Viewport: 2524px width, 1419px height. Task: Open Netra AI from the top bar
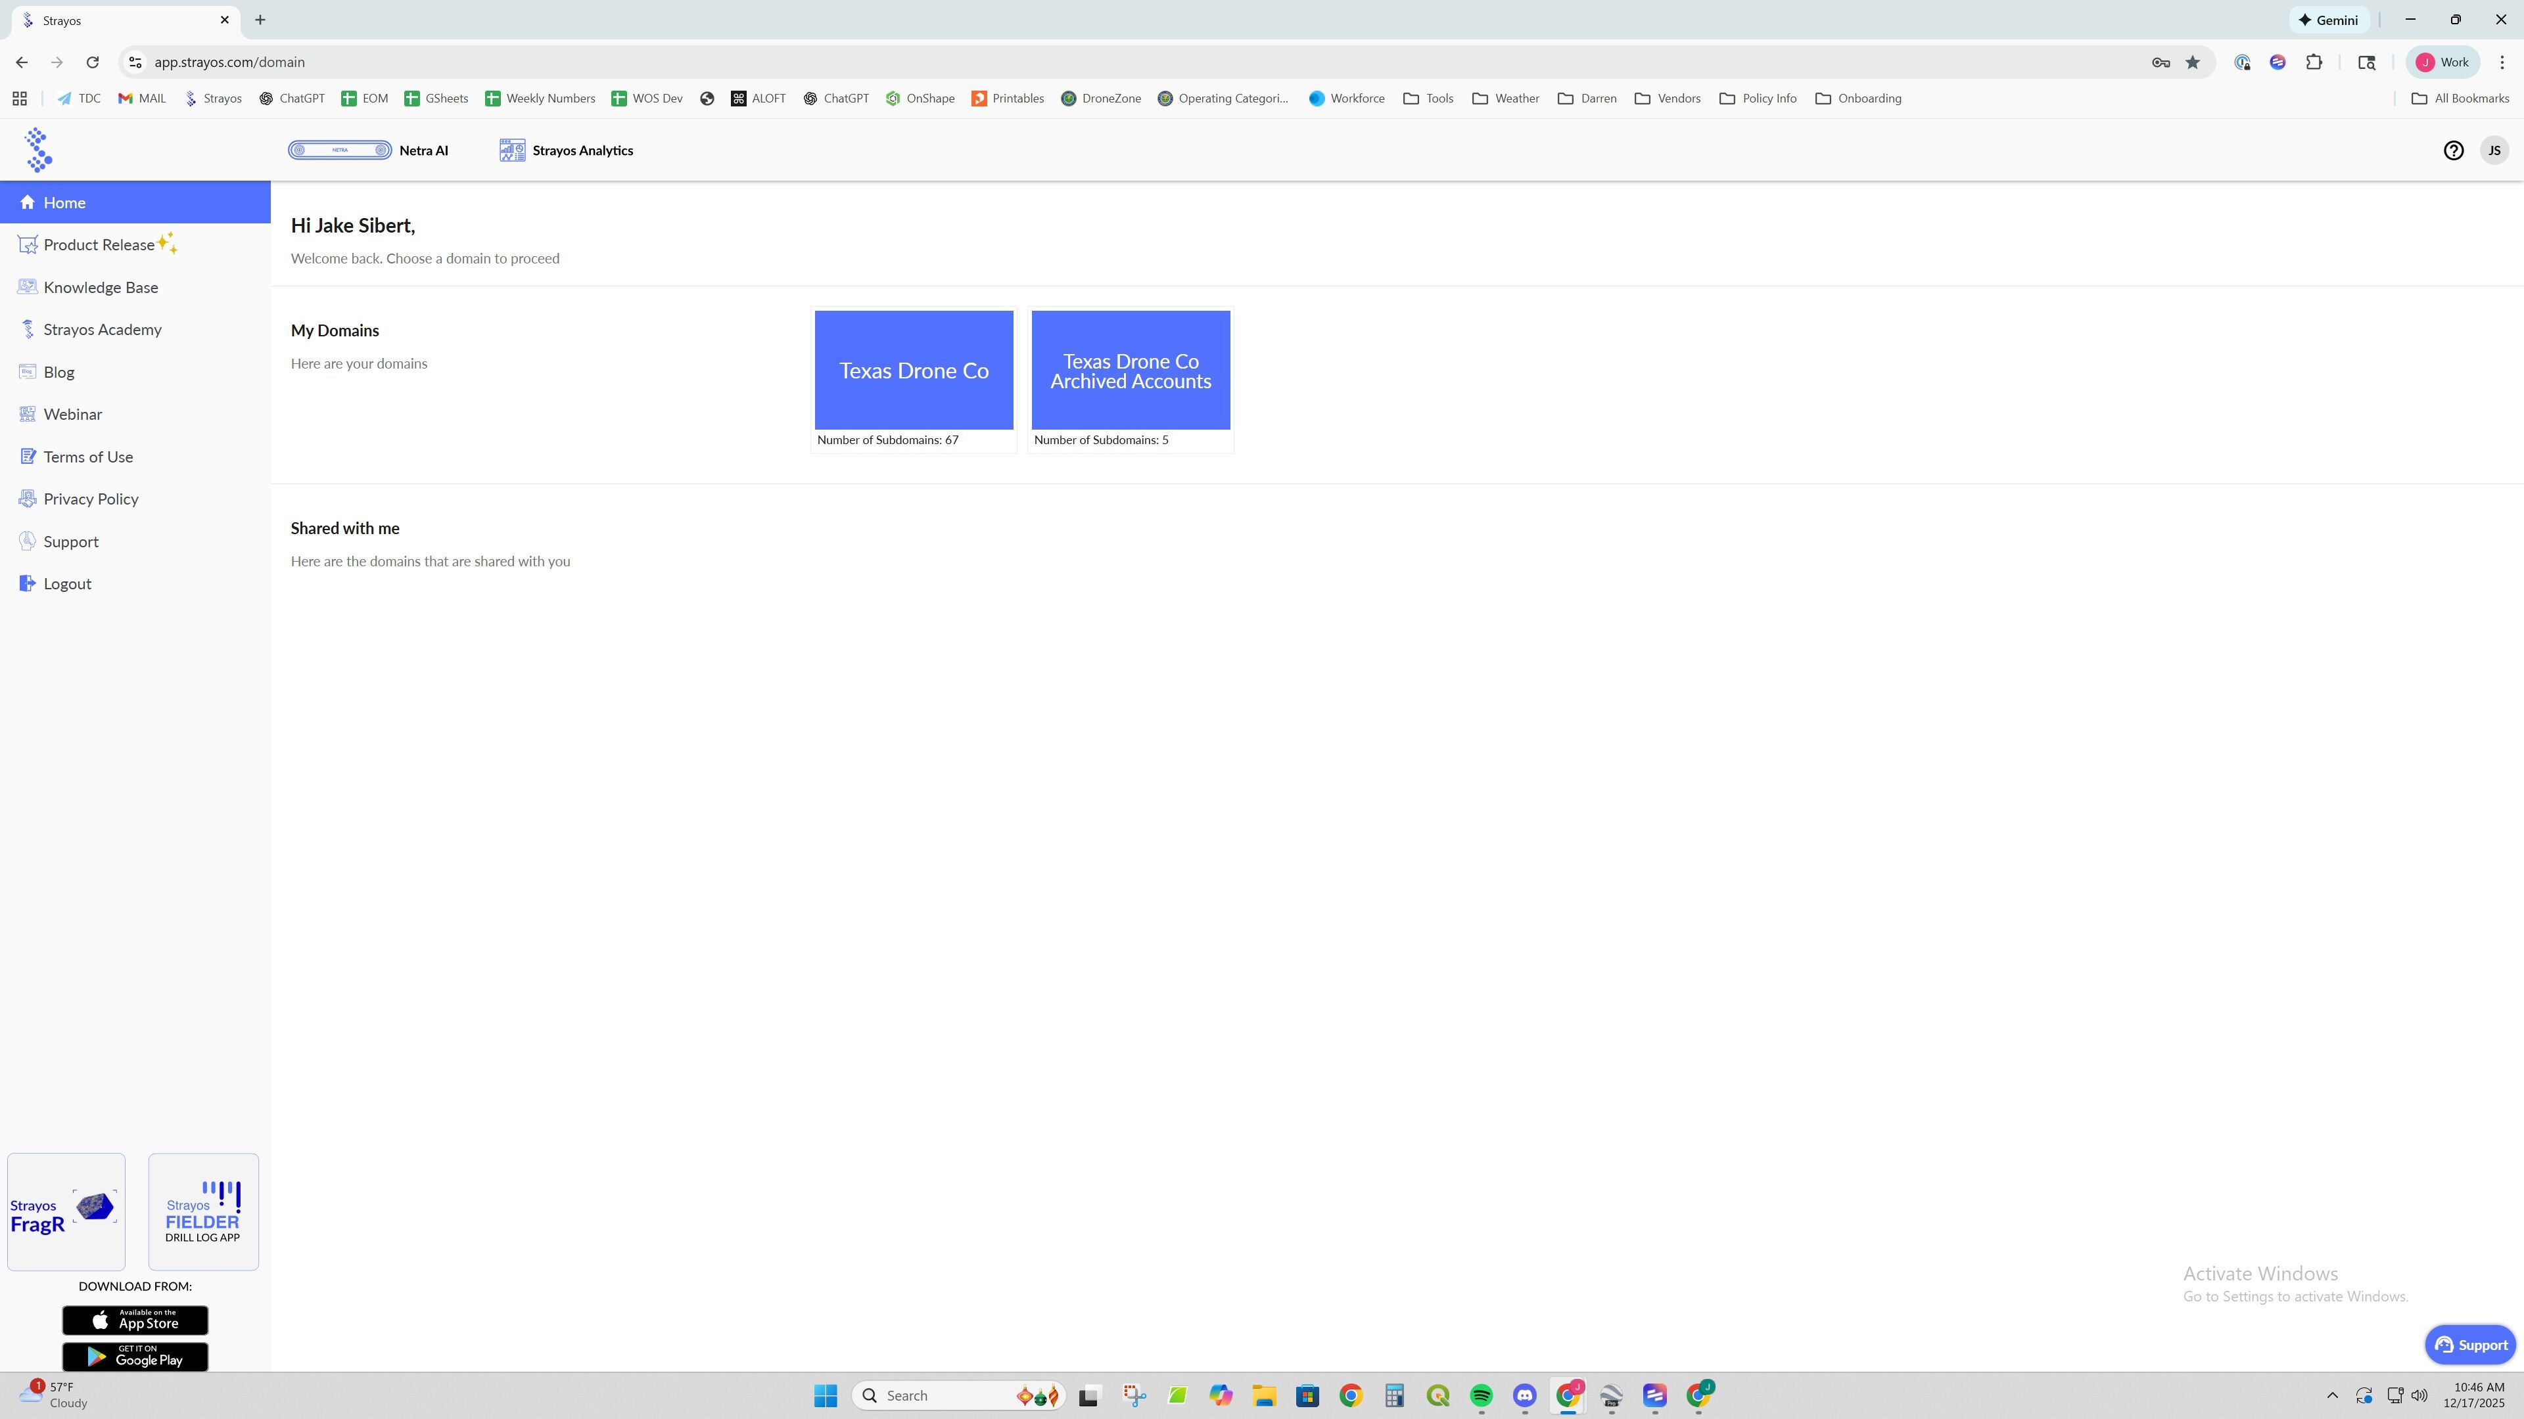tap(368, 150)
